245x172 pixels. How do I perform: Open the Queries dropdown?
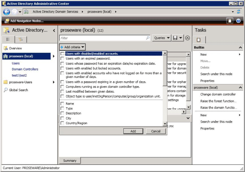(162, 38)
